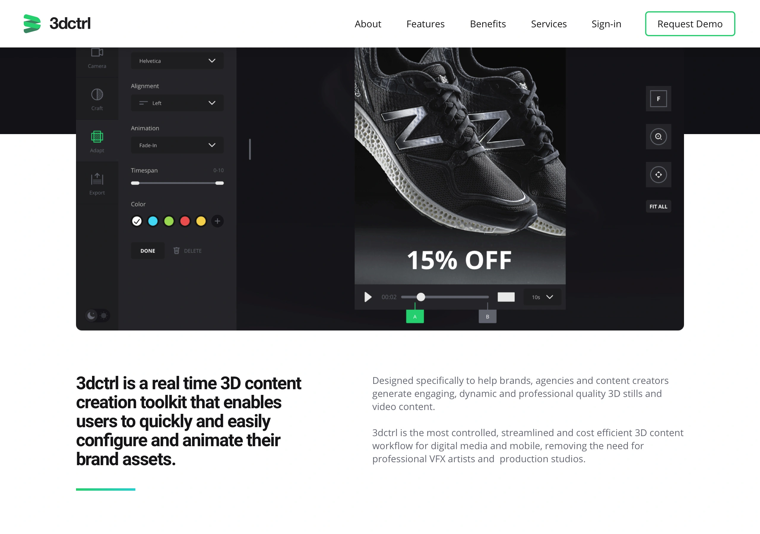Select timeline marker B

pos(487,317)
